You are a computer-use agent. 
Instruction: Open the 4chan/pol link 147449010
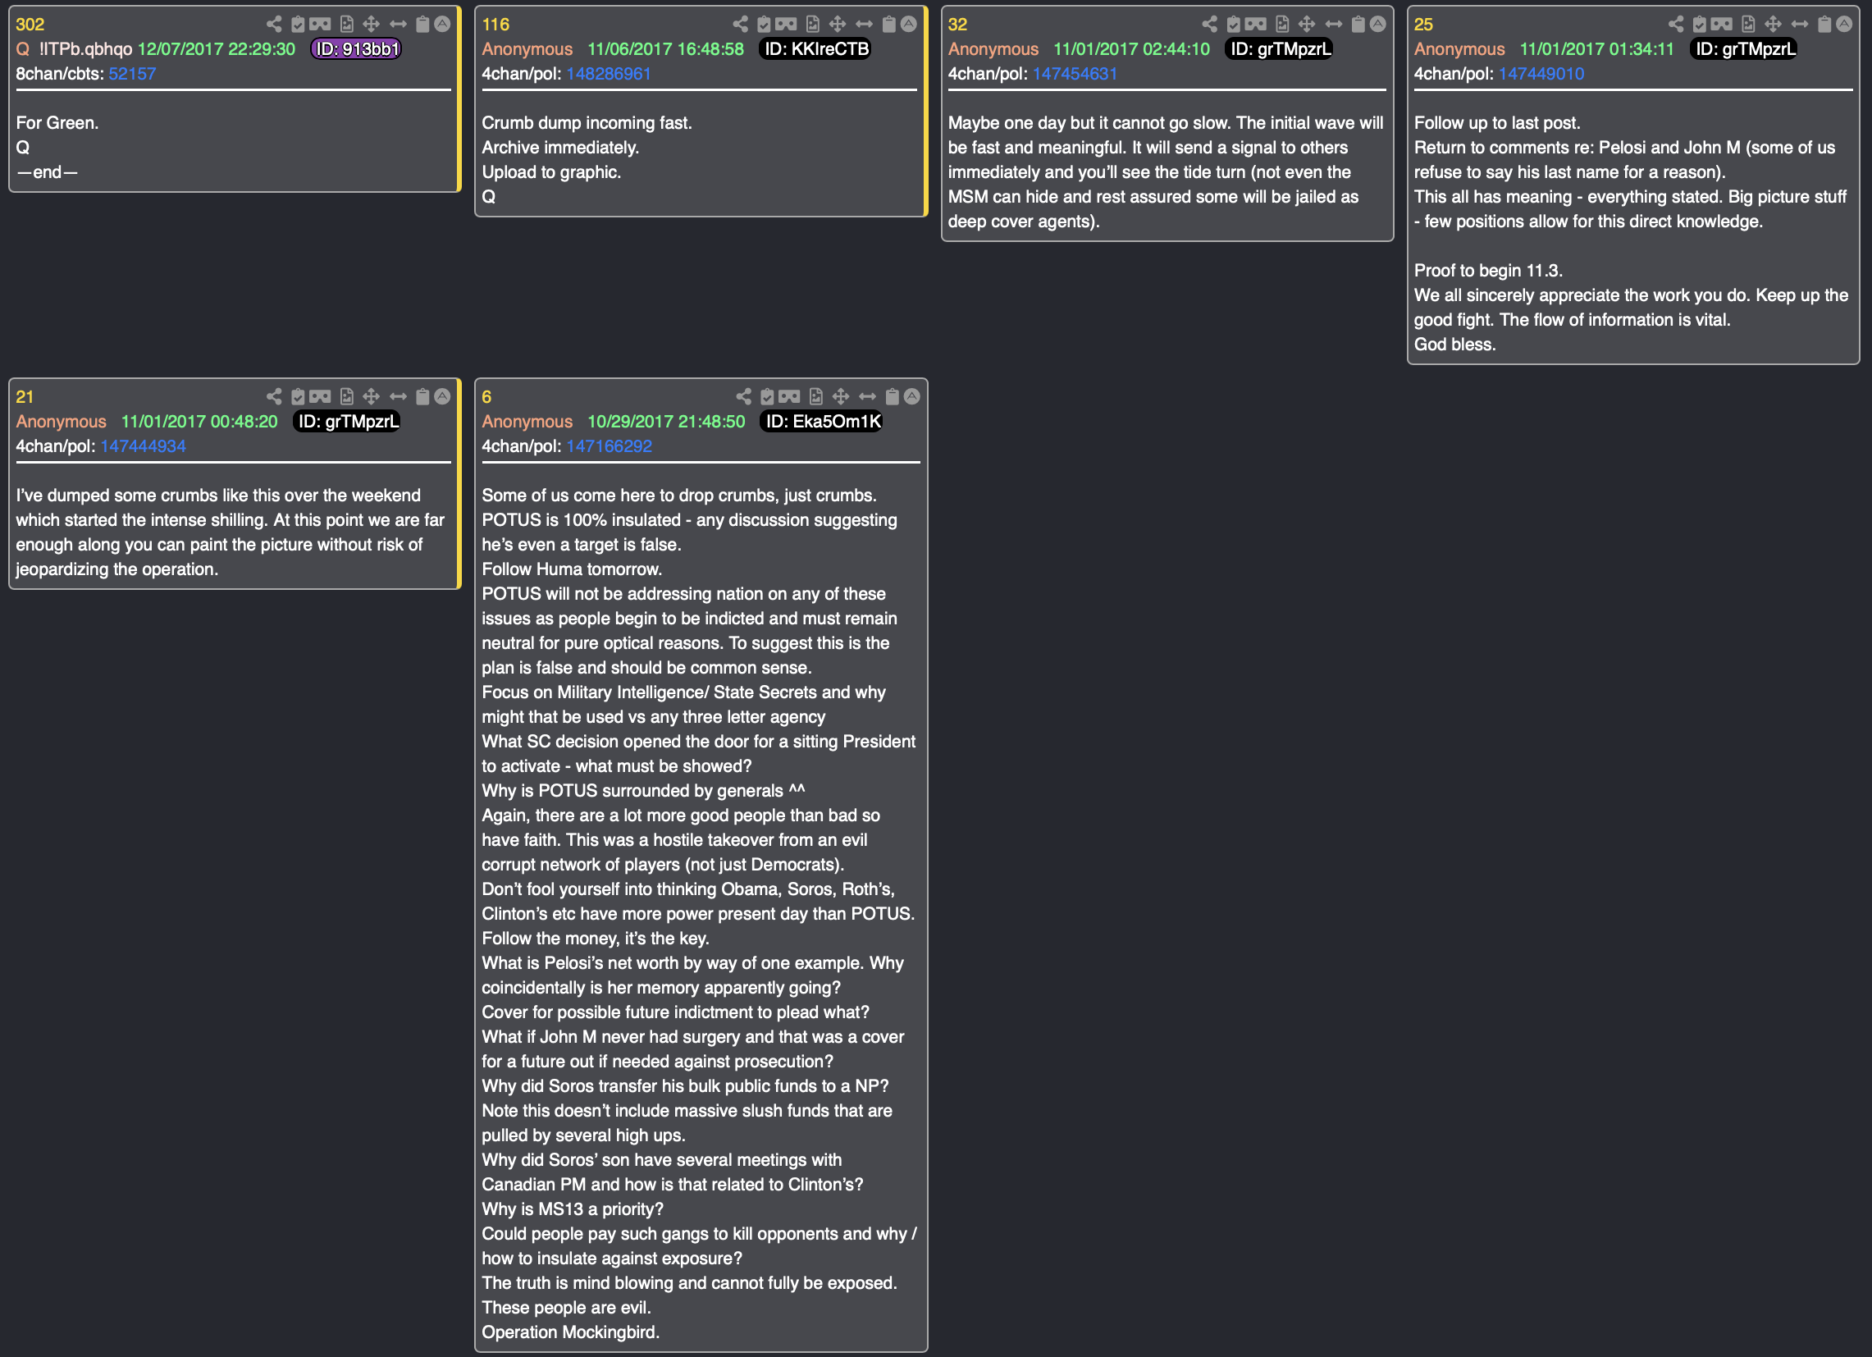coord(1541,74)
